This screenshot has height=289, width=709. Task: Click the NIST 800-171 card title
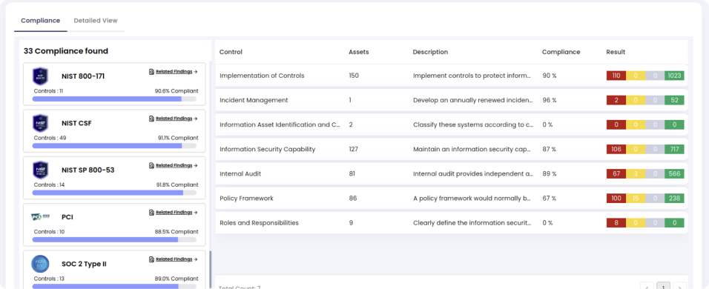[x=83, y=76]
